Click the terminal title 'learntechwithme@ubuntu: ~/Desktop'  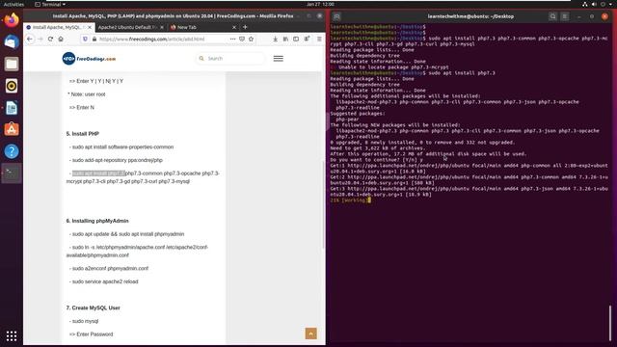[x=470, y=16]
